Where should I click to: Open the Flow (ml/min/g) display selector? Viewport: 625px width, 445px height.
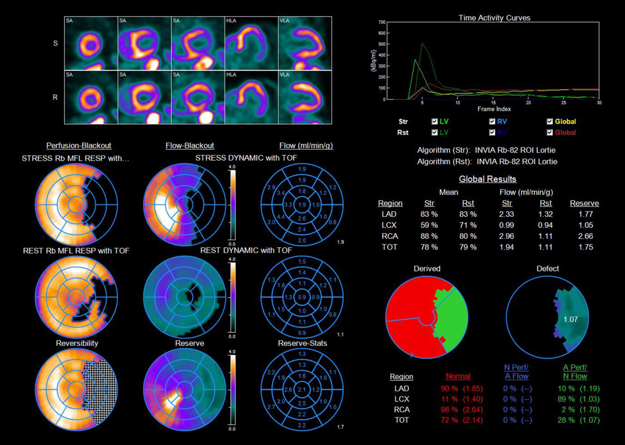pos(306,146)
